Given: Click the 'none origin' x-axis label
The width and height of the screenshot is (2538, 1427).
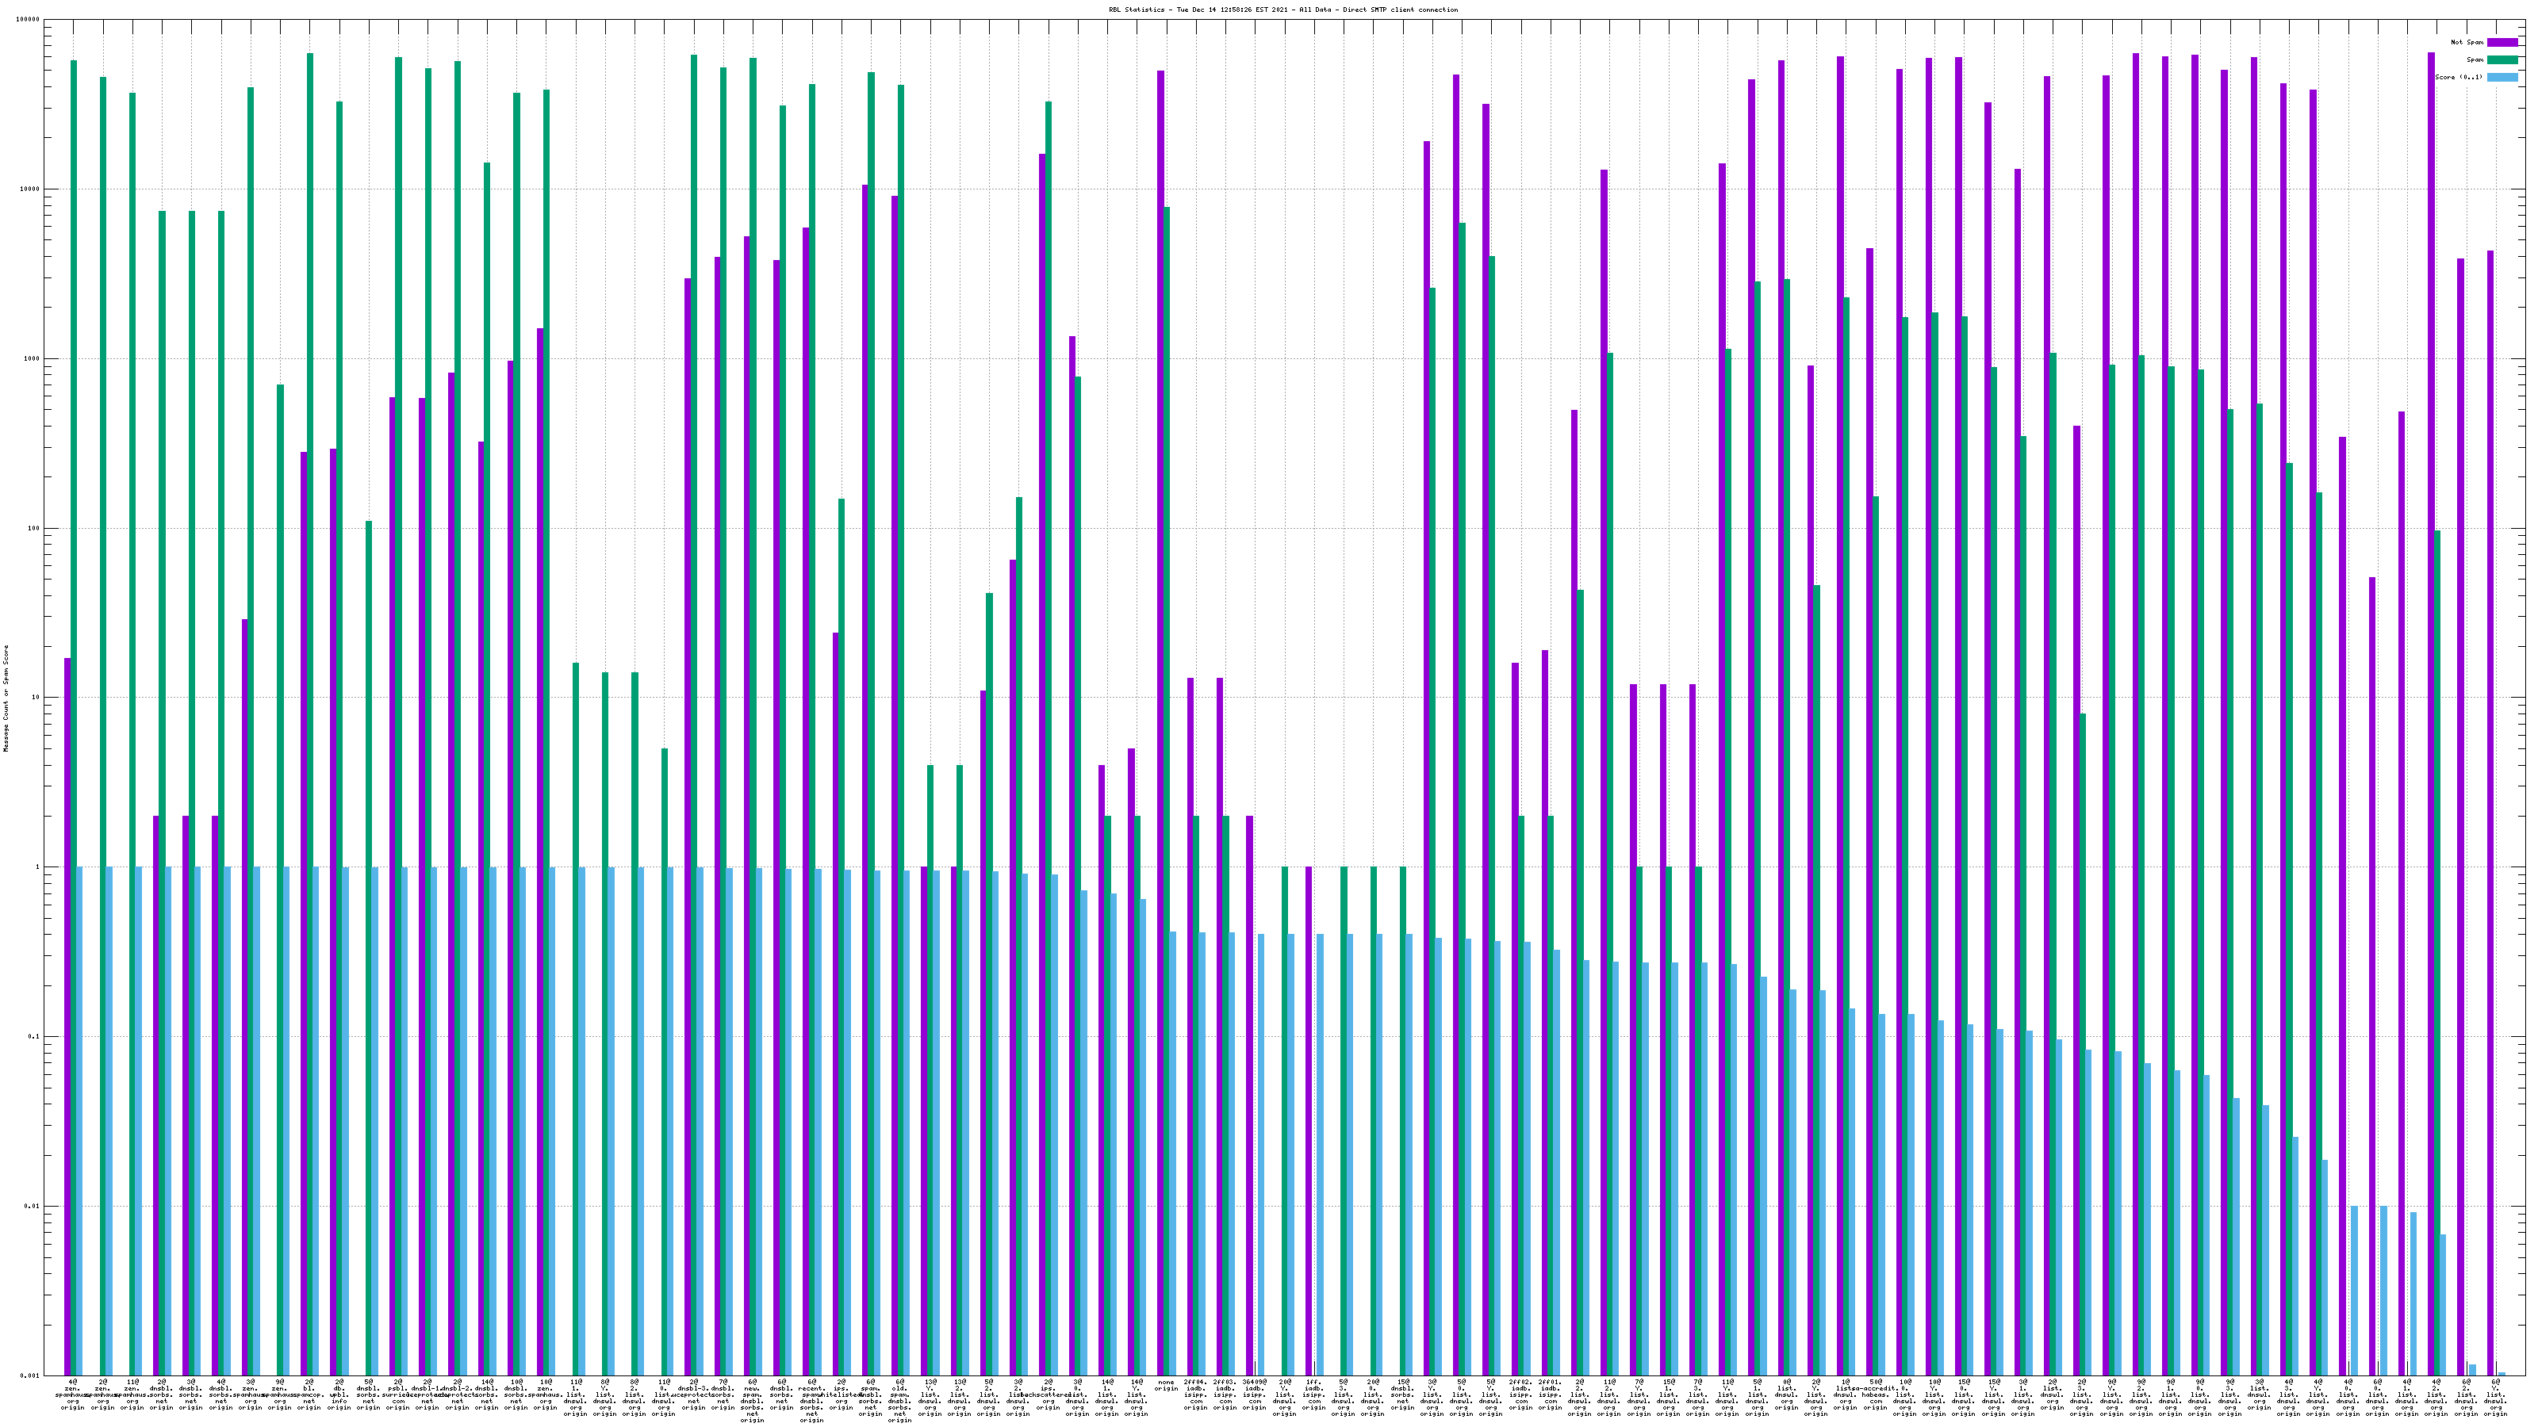Looking at the screenshot, I should click(1166, 1386).
